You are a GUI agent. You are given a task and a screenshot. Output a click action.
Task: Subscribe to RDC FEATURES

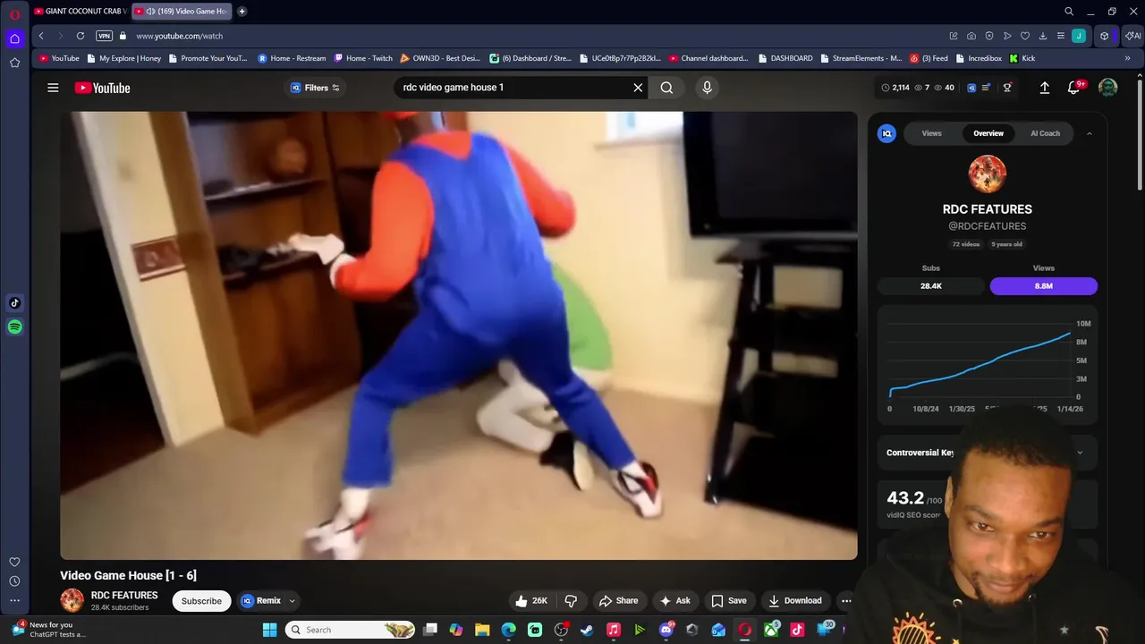pos(201,601)
